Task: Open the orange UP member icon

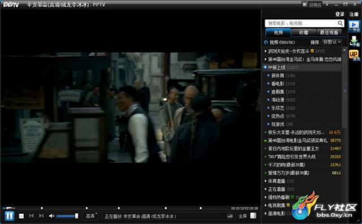Action: pyautogui.click(x=354, y=55)
